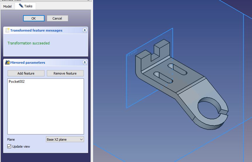252x162 pixels.
Task: Click the pencil icon on the Tasks tab
Action: (x=21, y=6)
